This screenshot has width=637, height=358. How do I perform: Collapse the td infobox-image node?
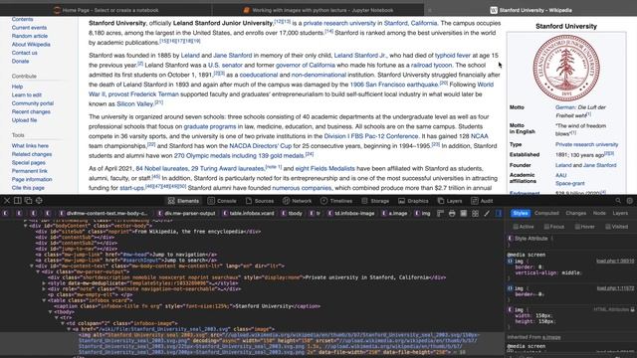pyautogui.click(x=63, y=323)
